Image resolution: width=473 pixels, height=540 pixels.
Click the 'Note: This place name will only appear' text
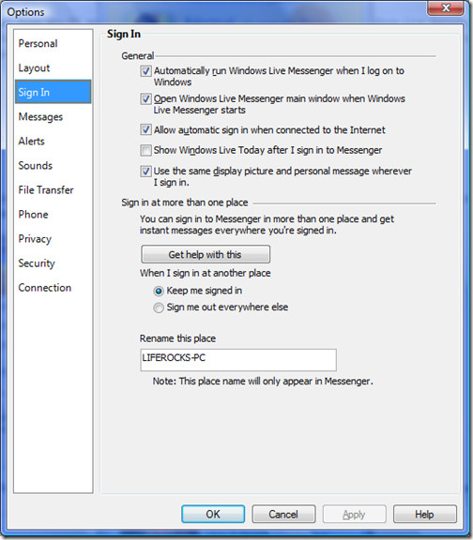(263, 382)
